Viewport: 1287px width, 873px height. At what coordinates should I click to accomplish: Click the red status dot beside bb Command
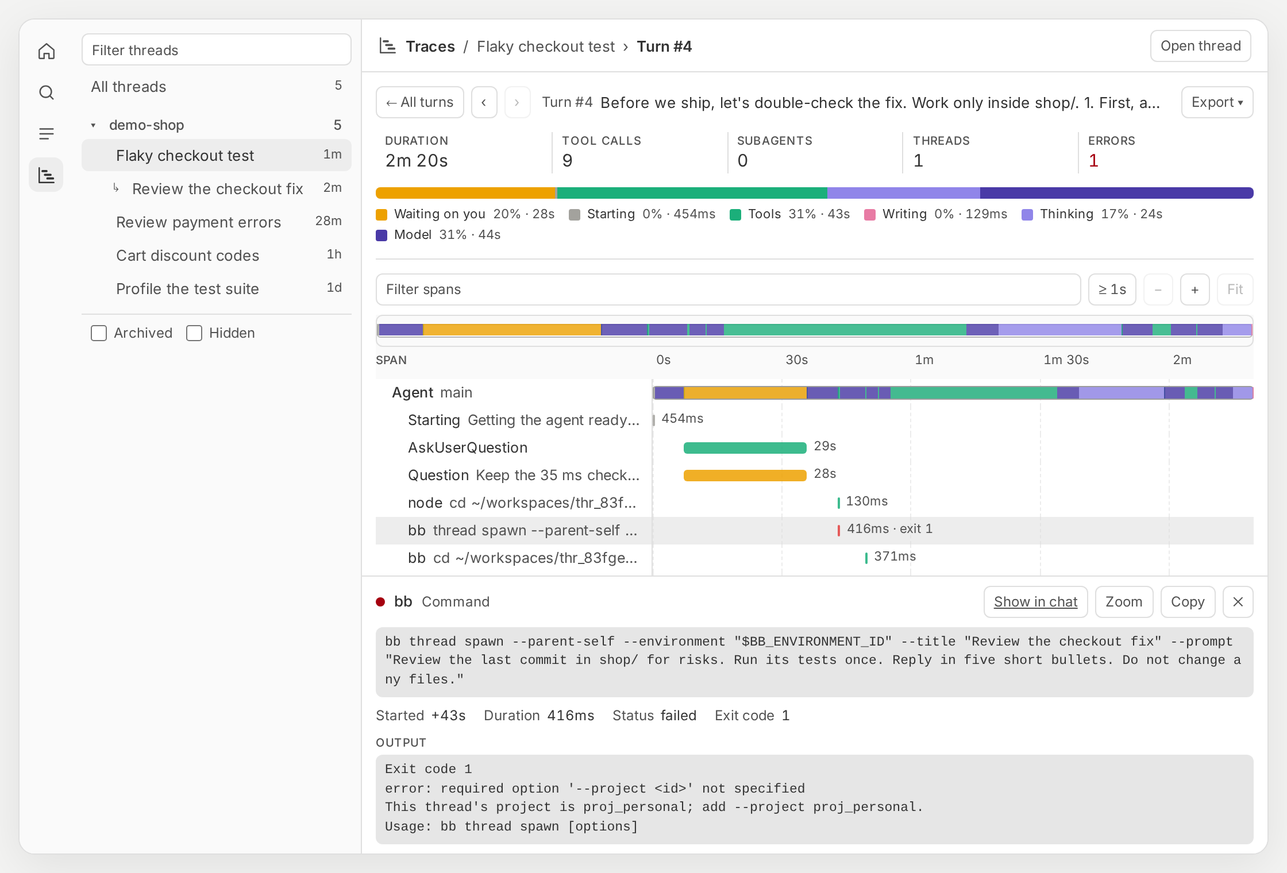[x=380, y=602]
